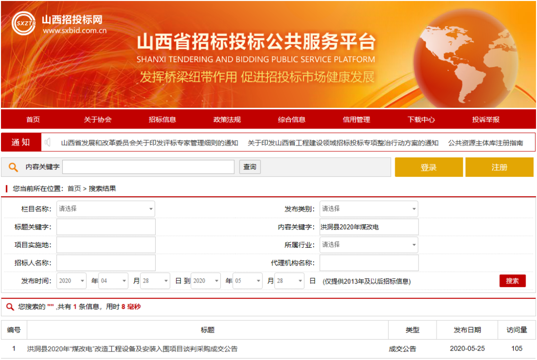Click the 搜索结果 breadcrumb text
537x360 pixels.
[102, 189]
